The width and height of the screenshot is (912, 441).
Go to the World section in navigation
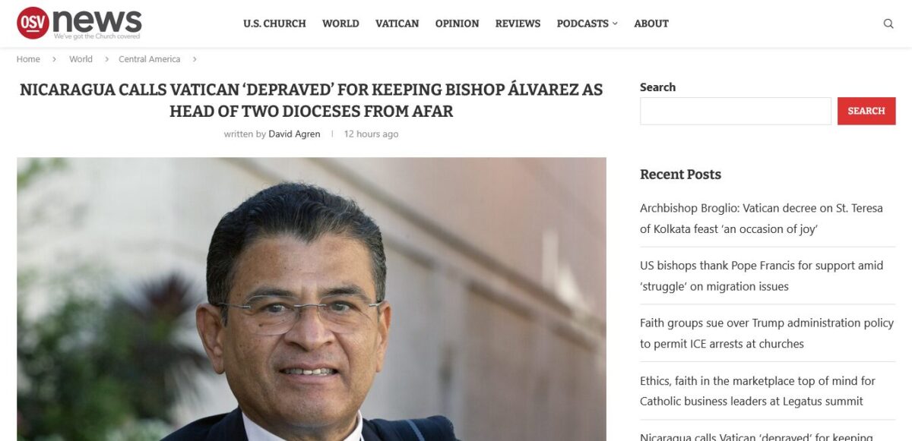tap(340, 24)
